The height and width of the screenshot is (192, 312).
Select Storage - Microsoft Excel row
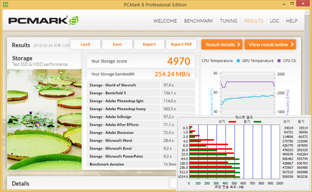pos(132,148)
